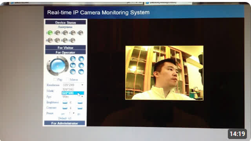The image size is (251, 141).
Task: Click the Resolution label
Action: (x=53, y=85)
